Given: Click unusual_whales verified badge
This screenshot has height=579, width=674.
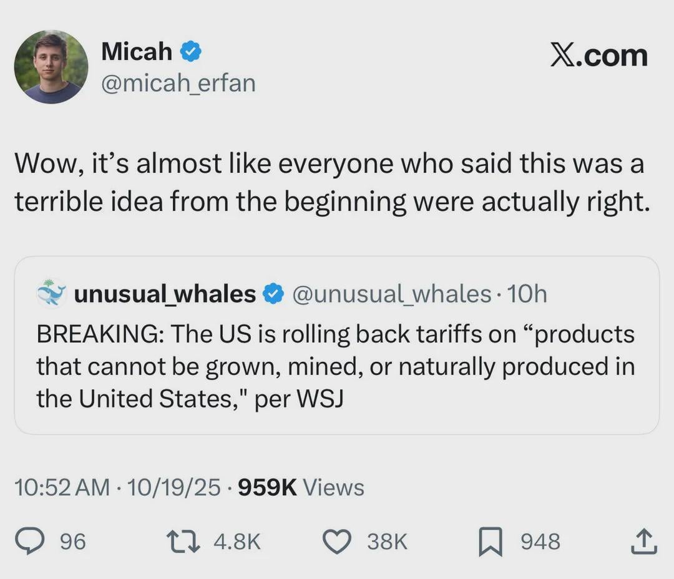Looking at the screenshot, I should (x=273, y=293).
